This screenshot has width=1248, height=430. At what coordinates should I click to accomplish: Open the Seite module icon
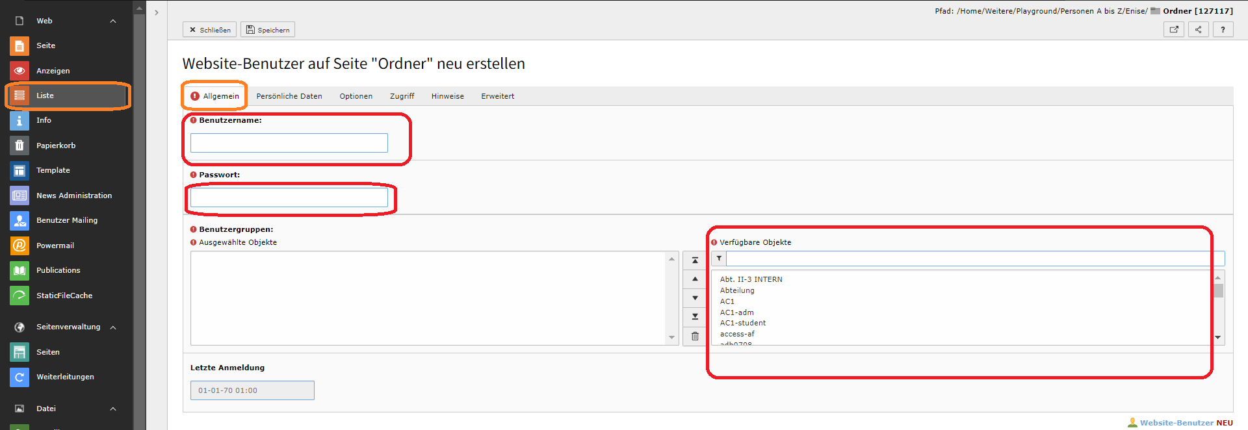pyautogui.click(x=19, y=46)
